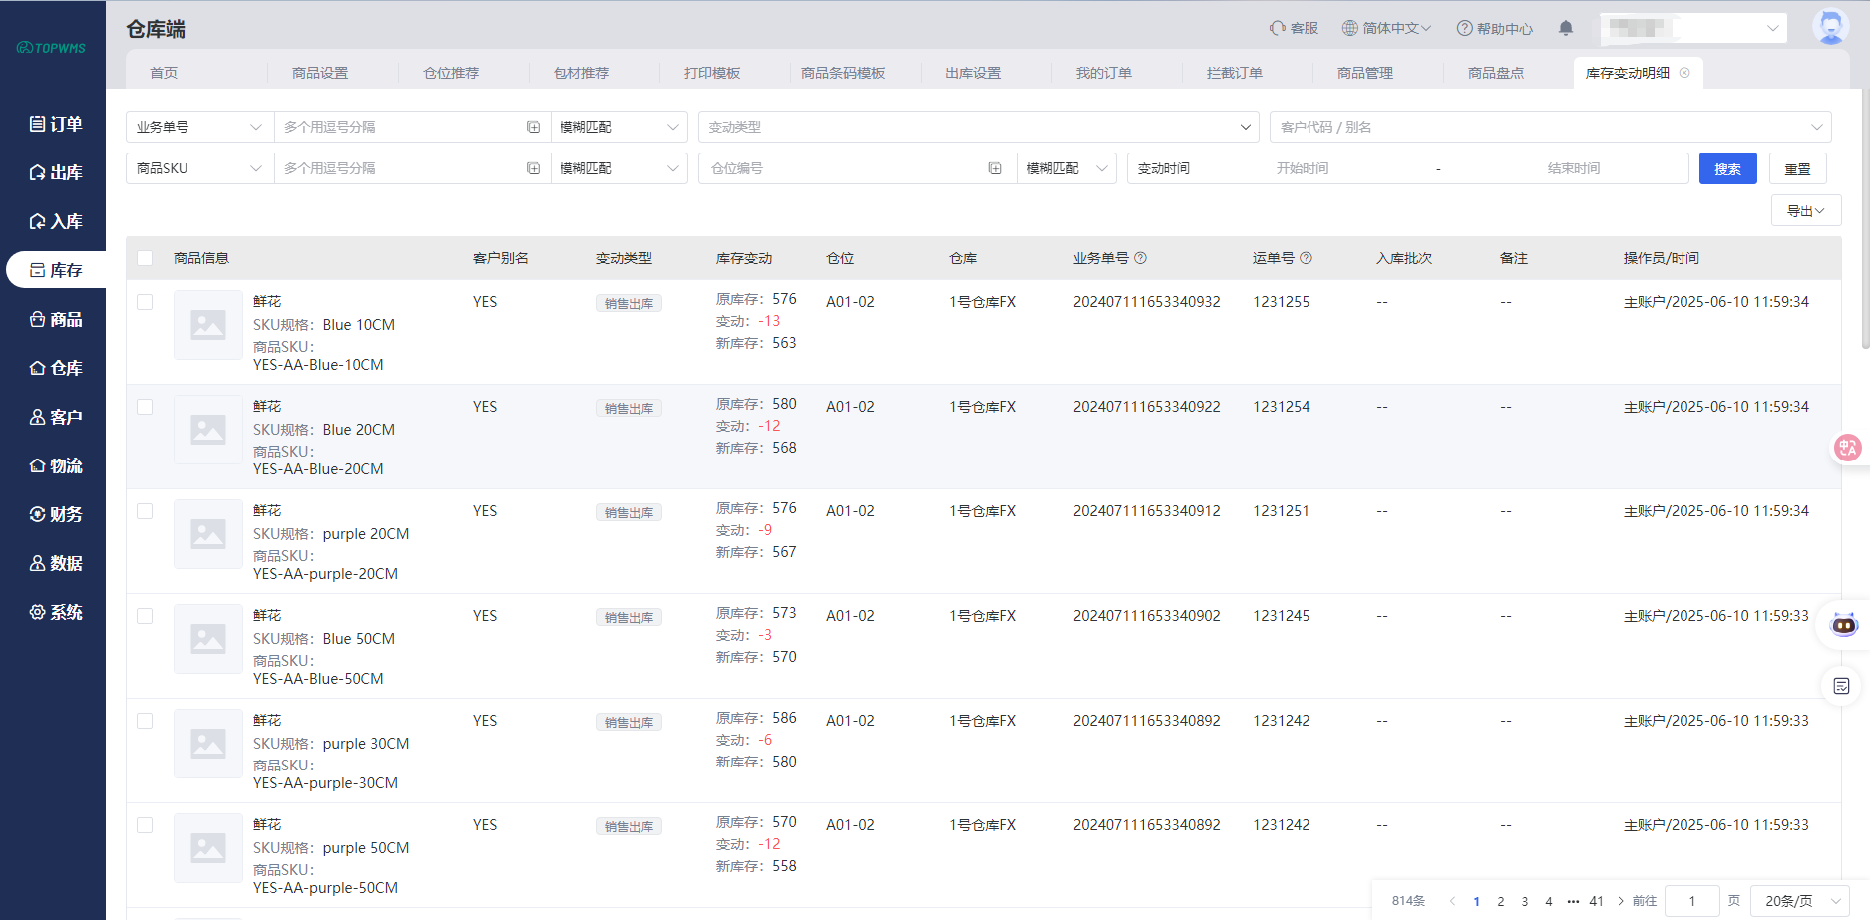1870x920 pixels.
Task: Open the 客服 headset support link
Action: coord(1294,28)
